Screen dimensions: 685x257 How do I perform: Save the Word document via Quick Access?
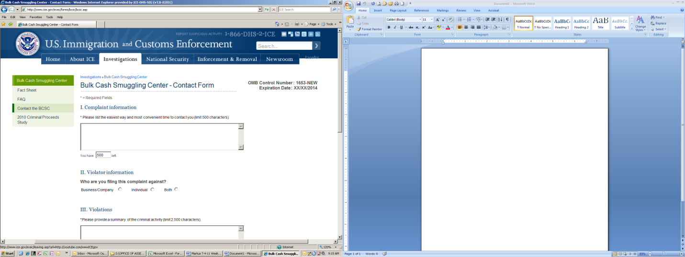(358, 3)
